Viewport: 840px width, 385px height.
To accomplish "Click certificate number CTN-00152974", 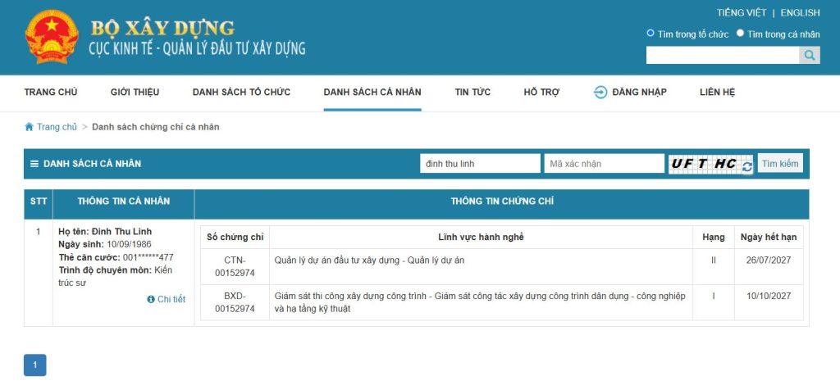I will pyautogui.click(x=235, y=267).
